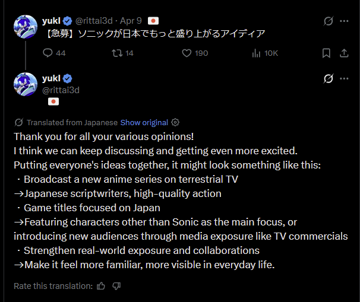
Task: Click the reply icon with 44 comments
Action: [x=48, y=53]
